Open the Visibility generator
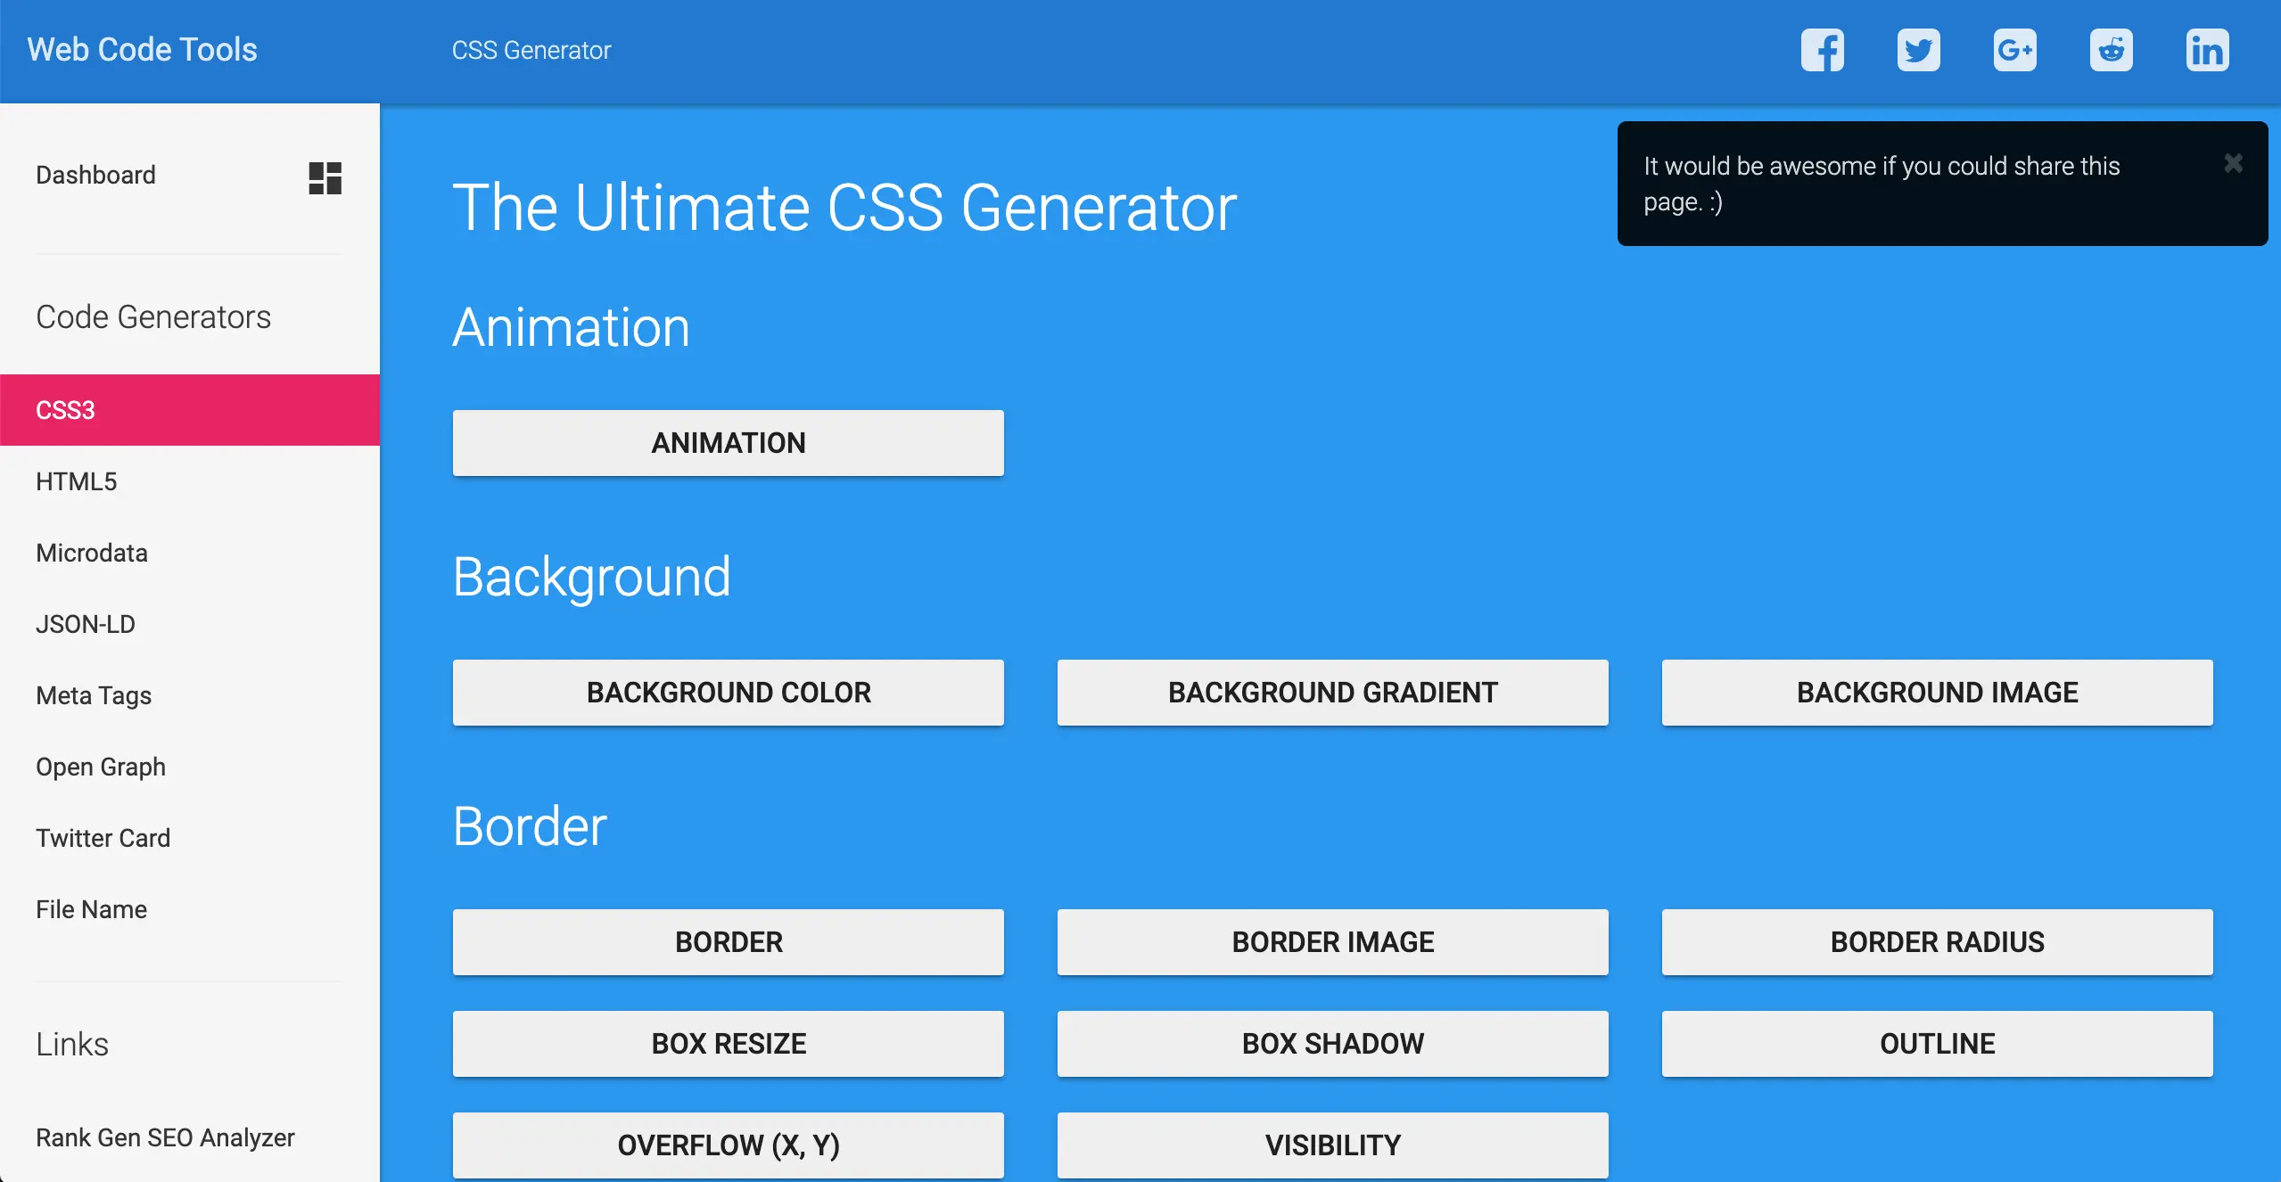The image size is (2281, 1182). click(x=1332, y=1145)
